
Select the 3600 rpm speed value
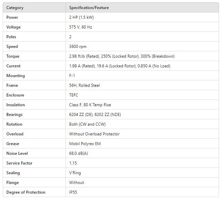(x=78, y=47)
